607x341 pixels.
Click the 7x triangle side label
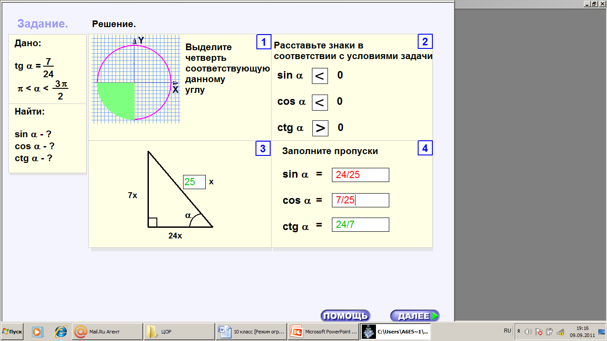(132, 195)
